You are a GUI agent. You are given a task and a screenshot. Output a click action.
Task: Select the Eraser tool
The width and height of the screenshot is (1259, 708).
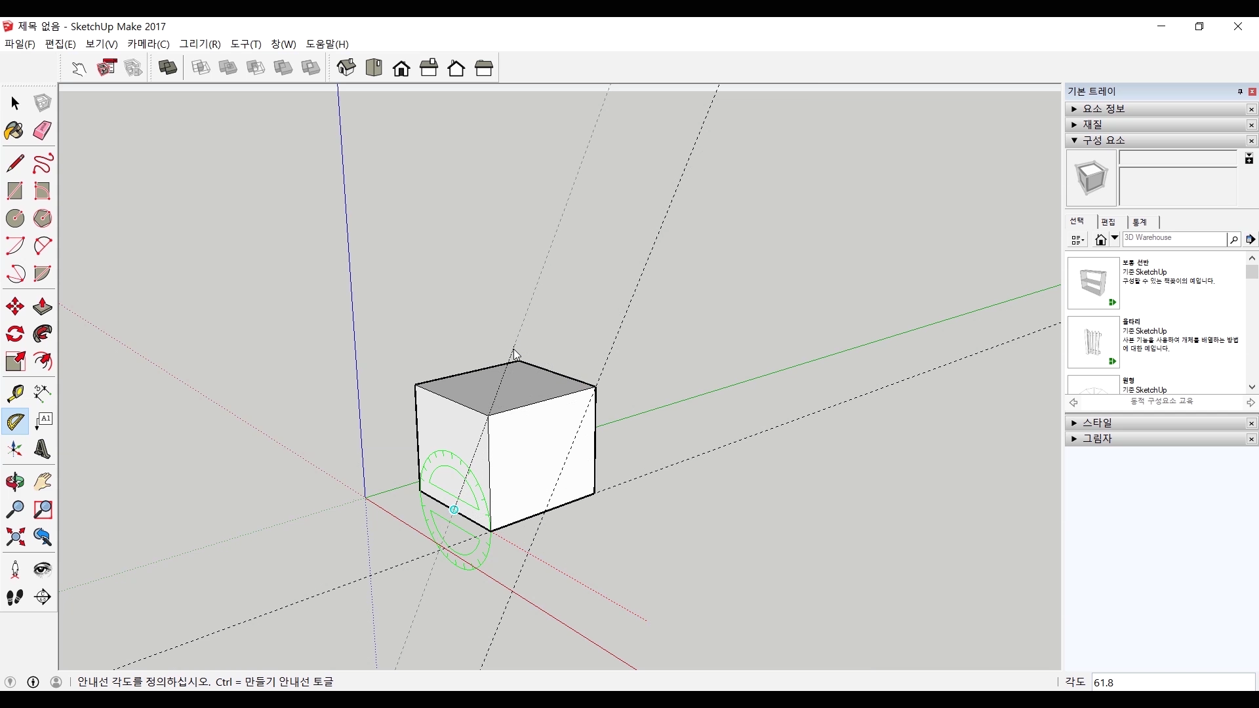(42, 130)
